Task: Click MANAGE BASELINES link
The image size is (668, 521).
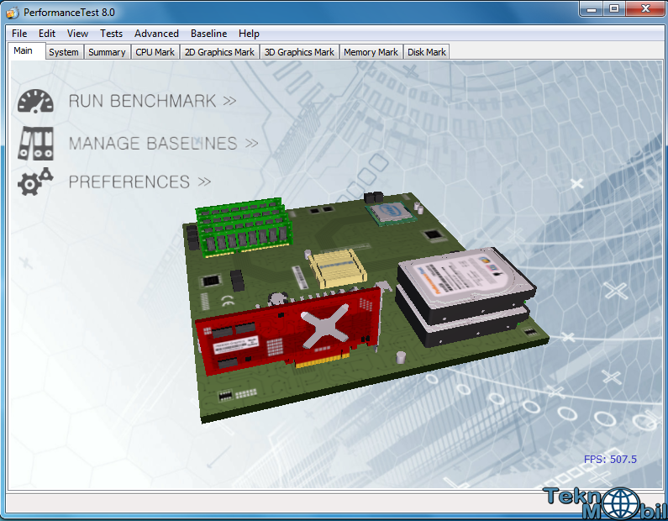Action: click(164, 143)
